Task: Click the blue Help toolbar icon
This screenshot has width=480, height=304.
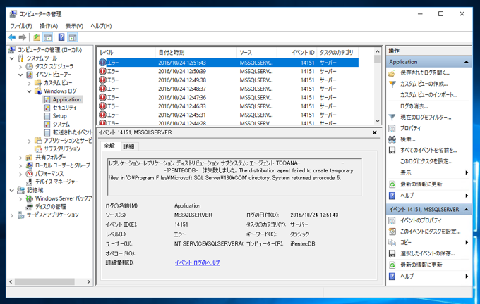Action: pos(61,37)
